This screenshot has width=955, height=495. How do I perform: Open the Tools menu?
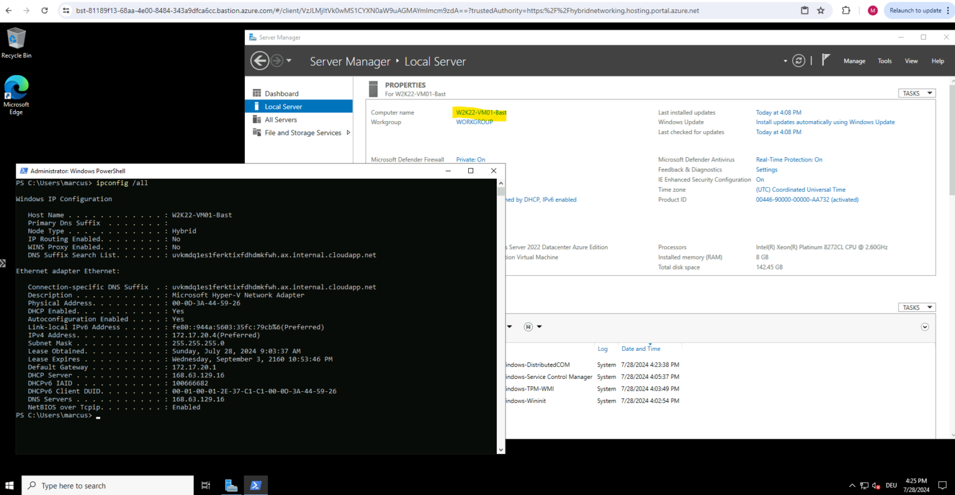click(885, 61)
